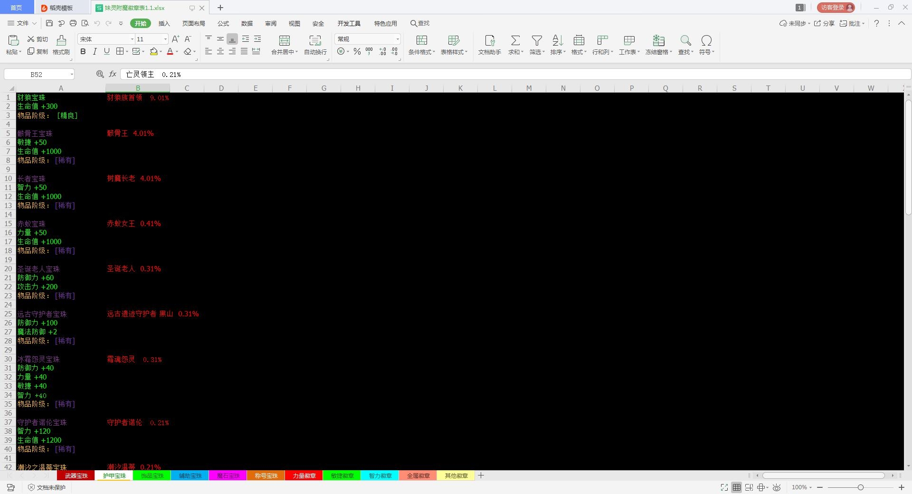Open the Formulas ribbon tab
The width and height of the screenshot is (912, 494).
(x=223, y=23)
